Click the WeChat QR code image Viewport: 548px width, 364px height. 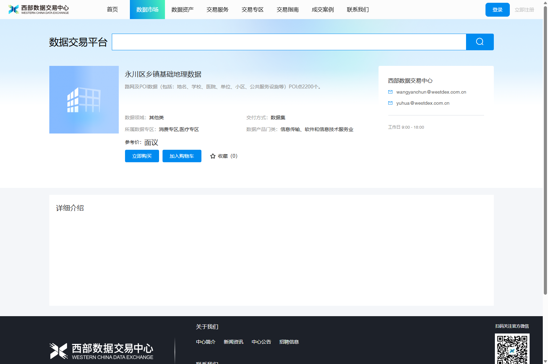[x=512, y=349]
